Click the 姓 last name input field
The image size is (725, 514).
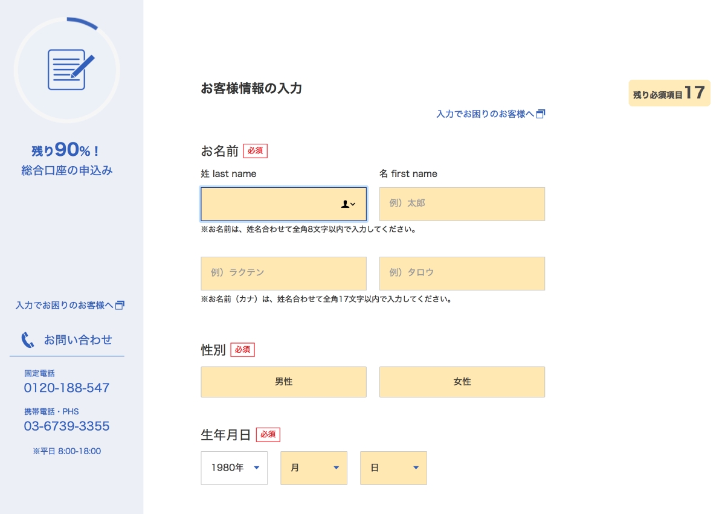point(269,204)
